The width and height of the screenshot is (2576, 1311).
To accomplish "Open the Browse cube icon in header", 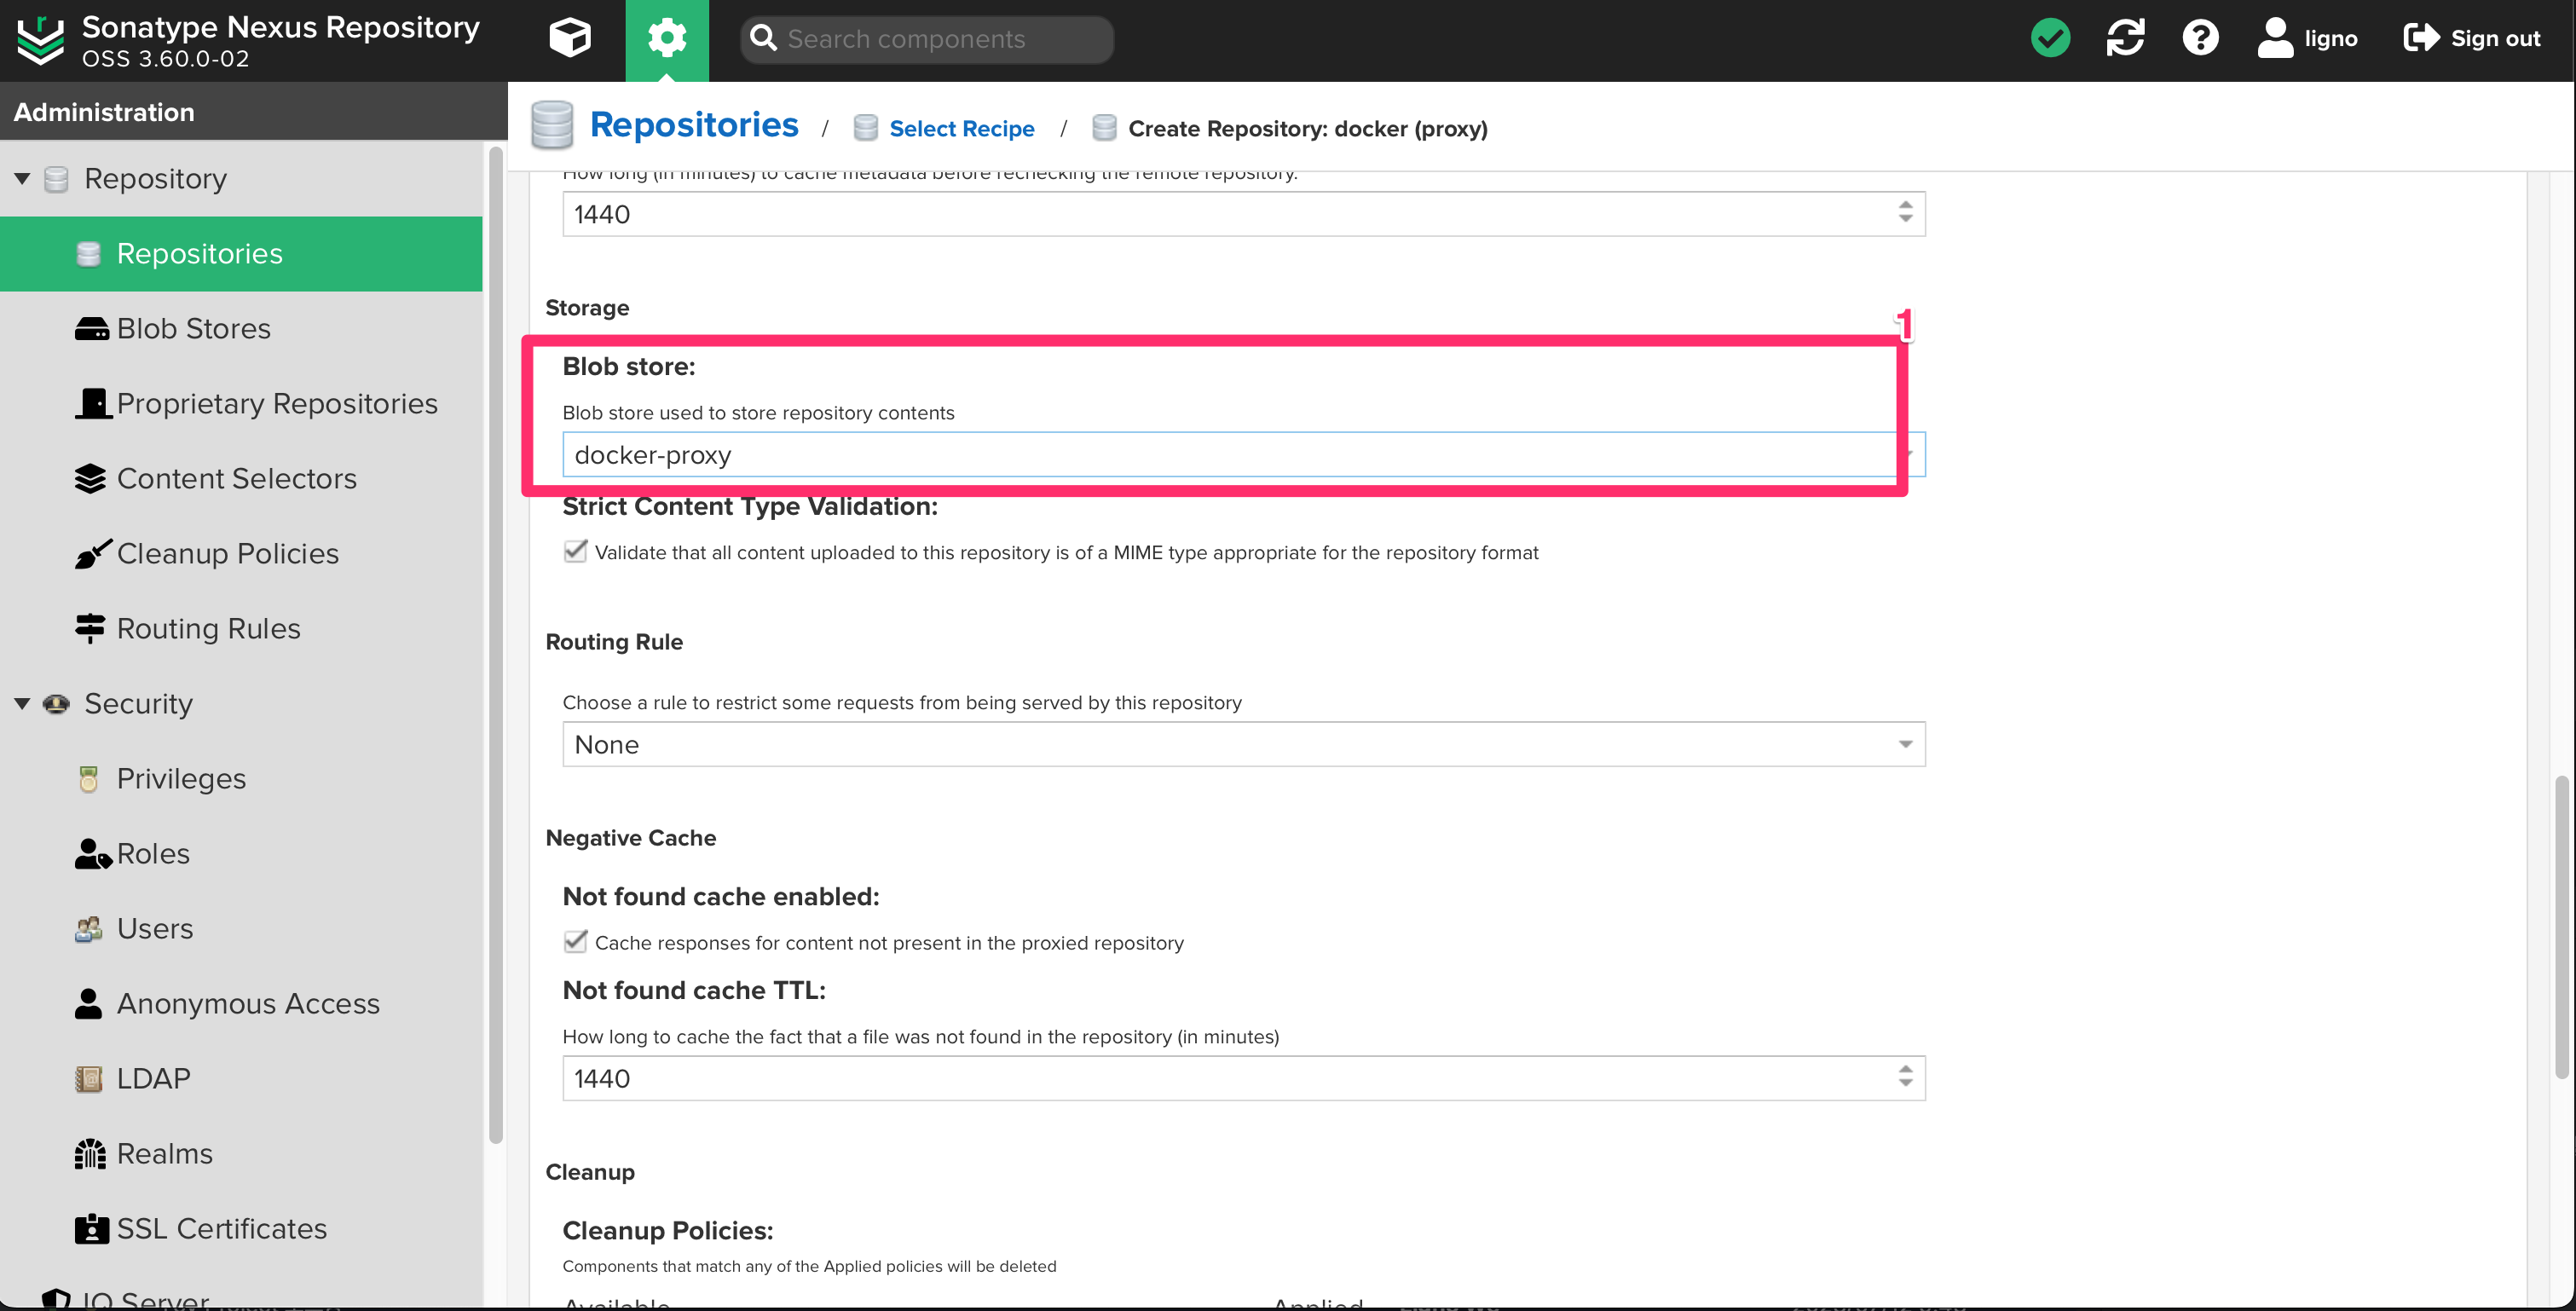I will [570, 38].
